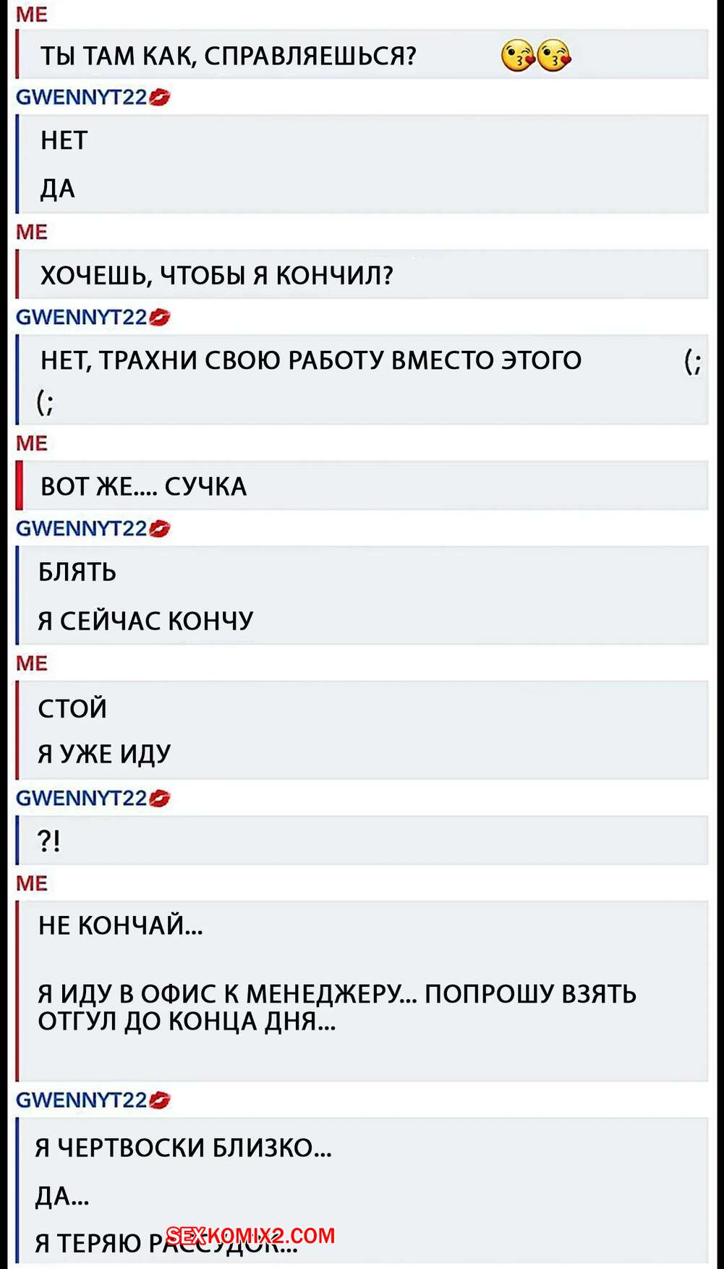Image resolution: width=724 pixels, height=1269 pixels.
Task: Click lips icon above 'НЕТ, ТРАХНИ СВОЮ РАБОТУ' message
Action: (x=160, y=317)
